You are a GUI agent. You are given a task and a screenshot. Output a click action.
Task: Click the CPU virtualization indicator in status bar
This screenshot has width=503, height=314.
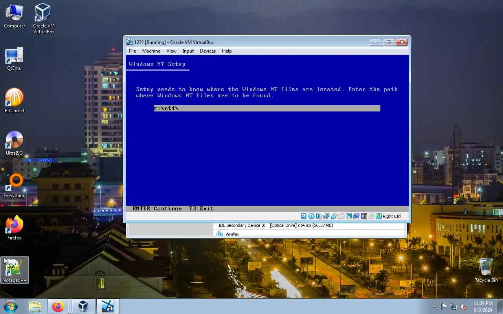coord(364,216)
